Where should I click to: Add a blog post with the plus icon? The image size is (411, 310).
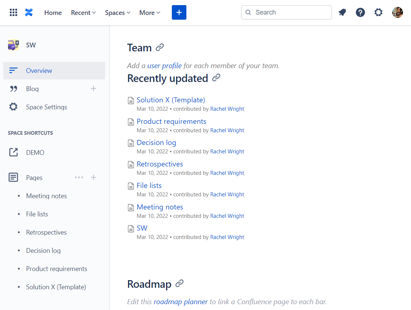click(x=94, y=89)
